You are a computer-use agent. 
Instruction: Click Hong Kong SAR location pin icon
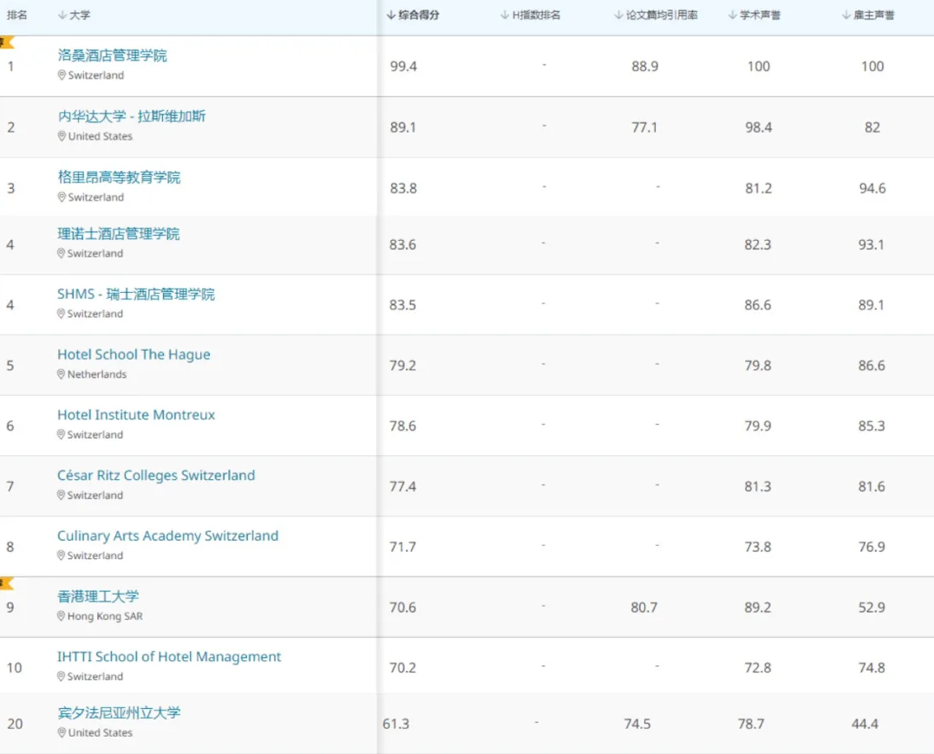tap(61, 616)
